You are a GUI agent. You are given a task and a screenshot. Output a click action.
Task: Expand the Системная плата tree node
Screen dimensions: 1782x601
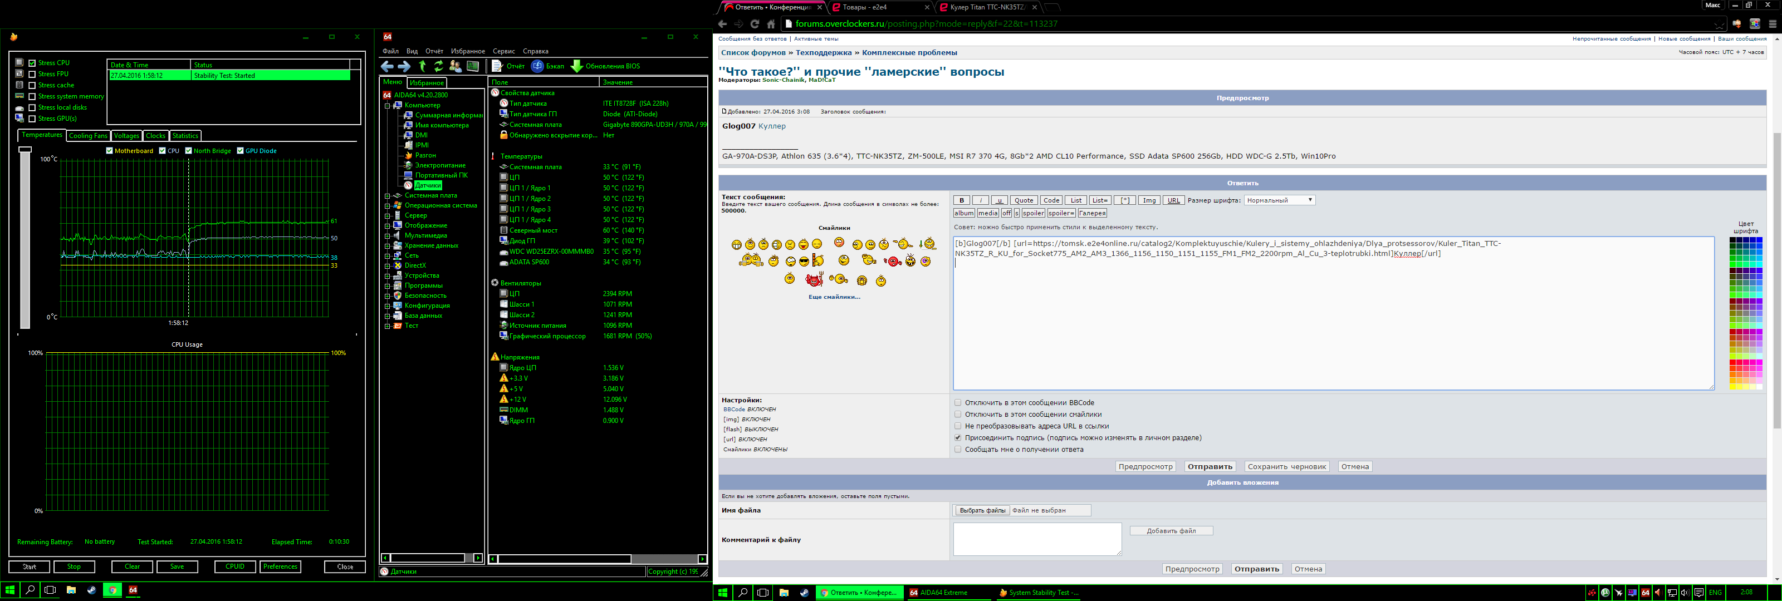[388, 196]
